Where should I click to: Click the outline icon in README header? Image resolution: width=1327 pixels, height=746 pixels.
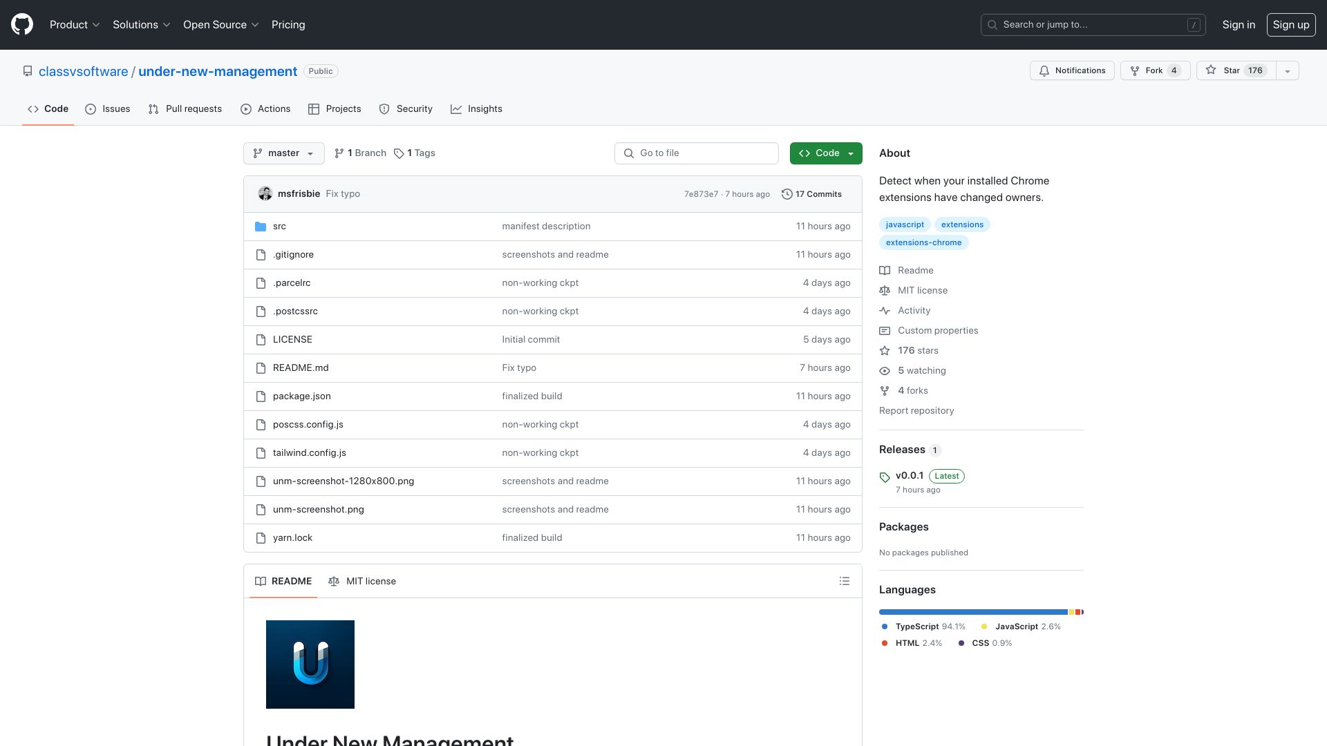844,581
